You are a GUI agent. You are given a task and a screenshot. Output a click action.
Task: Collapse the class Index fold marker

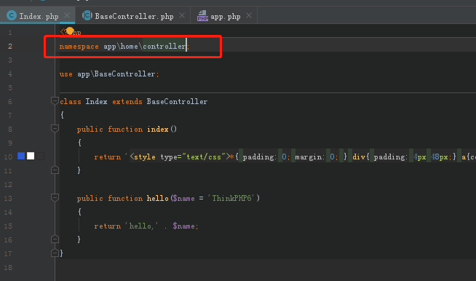click(55, 101)
